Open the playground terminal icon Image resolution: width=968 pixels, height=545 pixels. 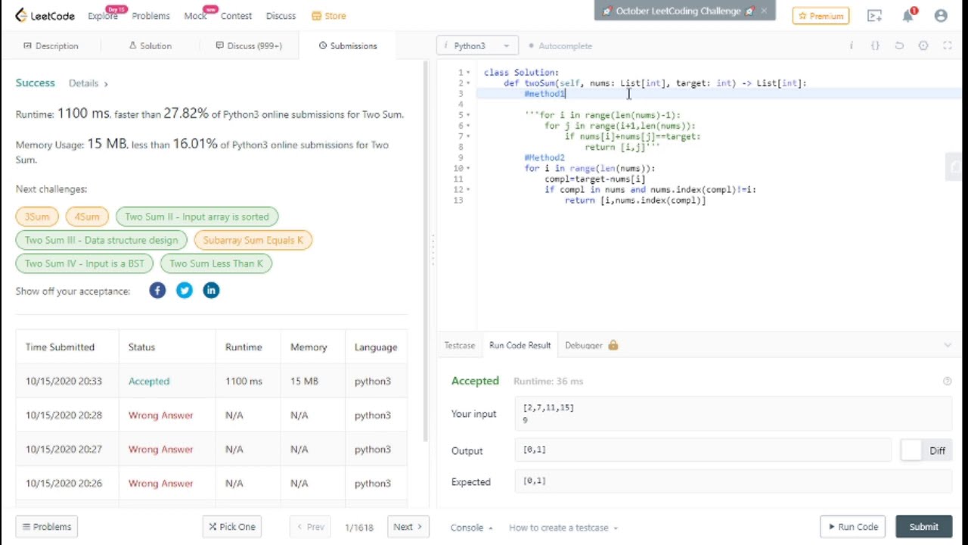[x=875, y=16]
